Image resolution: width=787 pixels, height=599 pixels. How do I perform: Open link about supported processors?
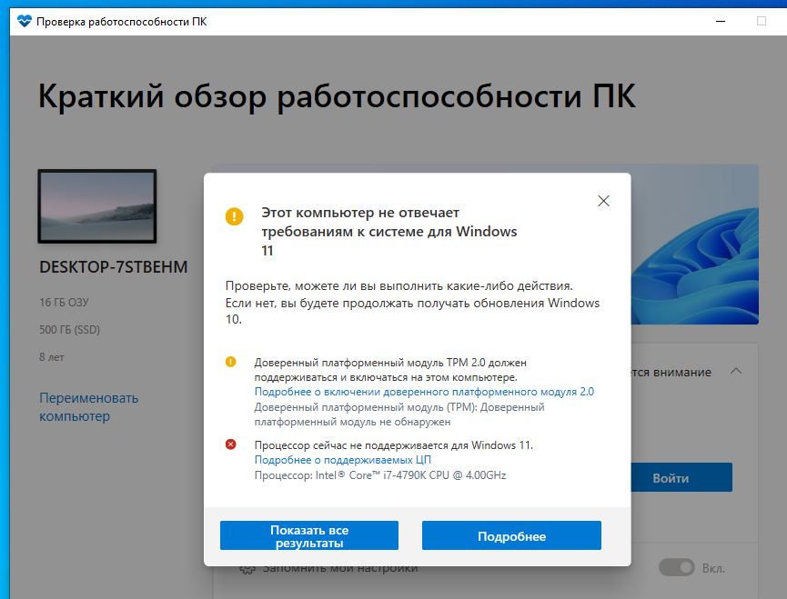coord(343,460)
